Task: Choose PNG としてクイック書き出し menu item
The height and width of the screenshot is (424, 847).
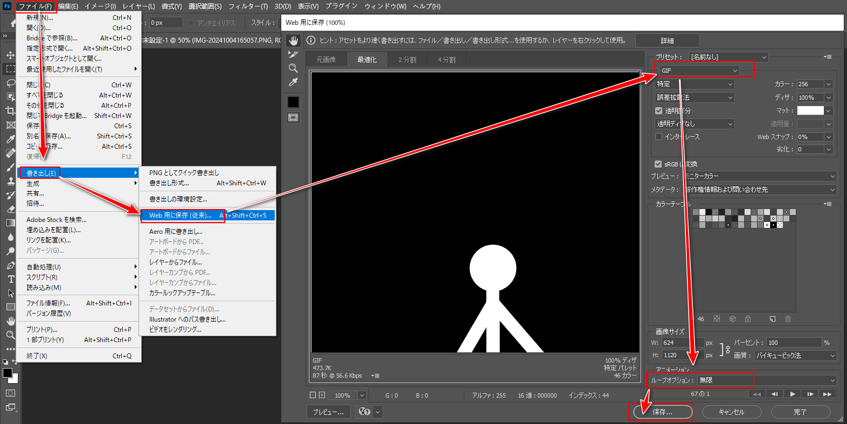Action: 208,173
